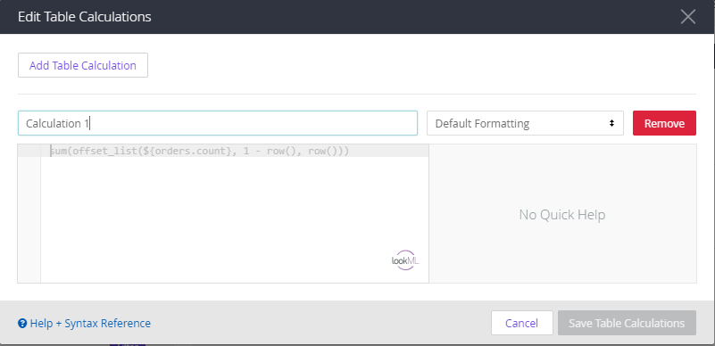
Task: Click inside the expression code editor
Action: tap(235, 213)
